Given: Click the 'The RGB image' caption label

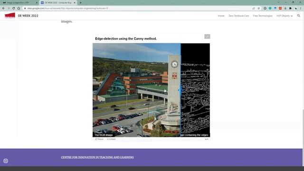Looking at the screenshot, I should pos(104,135).
